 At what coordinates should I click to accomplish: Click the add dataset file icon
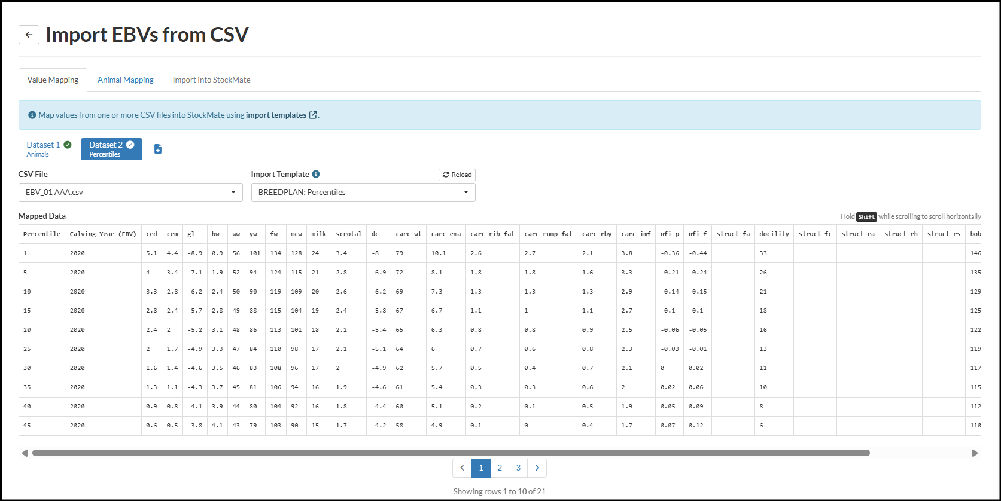(158, 149)
